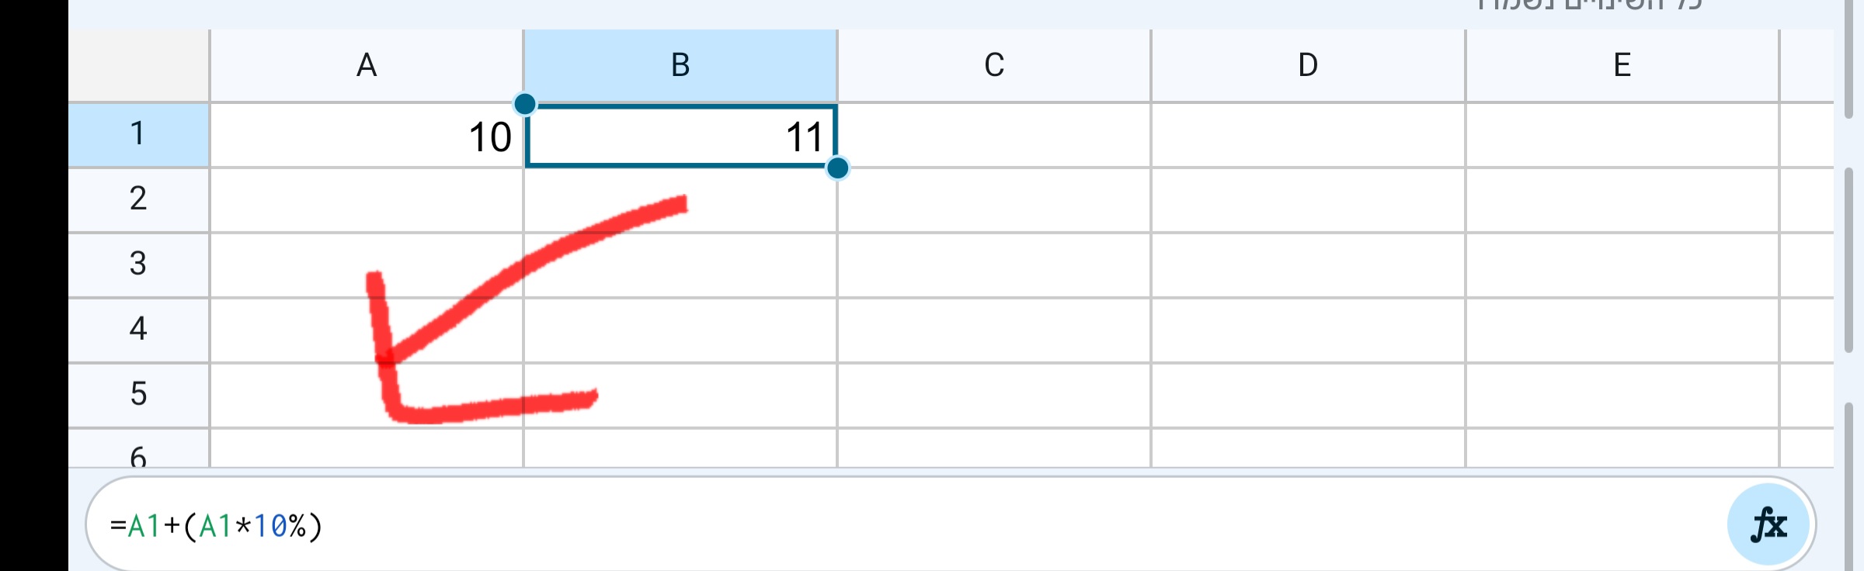Select the column C header
Image resolution: width=1864 pixels, height=571 pixels.
[x=994, y=65]
